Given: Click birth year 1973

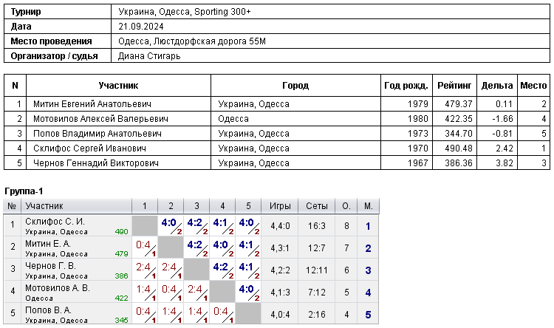Looking at the screenshot, I should pos(418,134).
